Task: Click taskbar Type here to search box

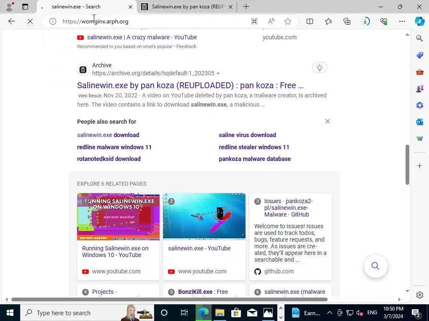Action: (87, 313)
